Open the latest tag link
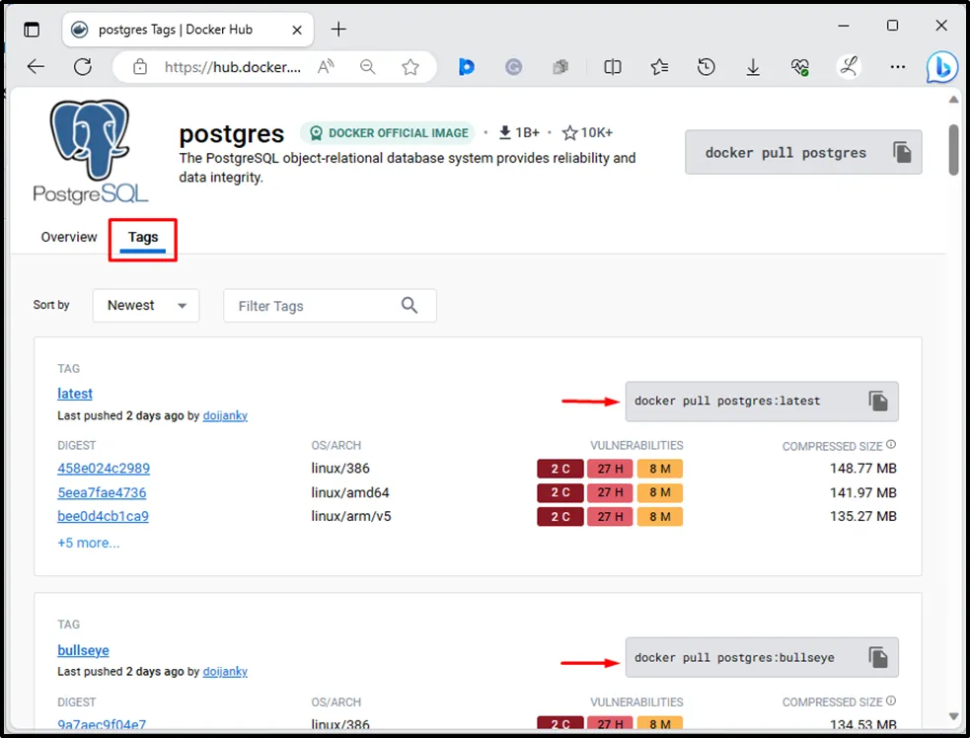The width and height of the screenshot is (970, 738). coord(75,394)
